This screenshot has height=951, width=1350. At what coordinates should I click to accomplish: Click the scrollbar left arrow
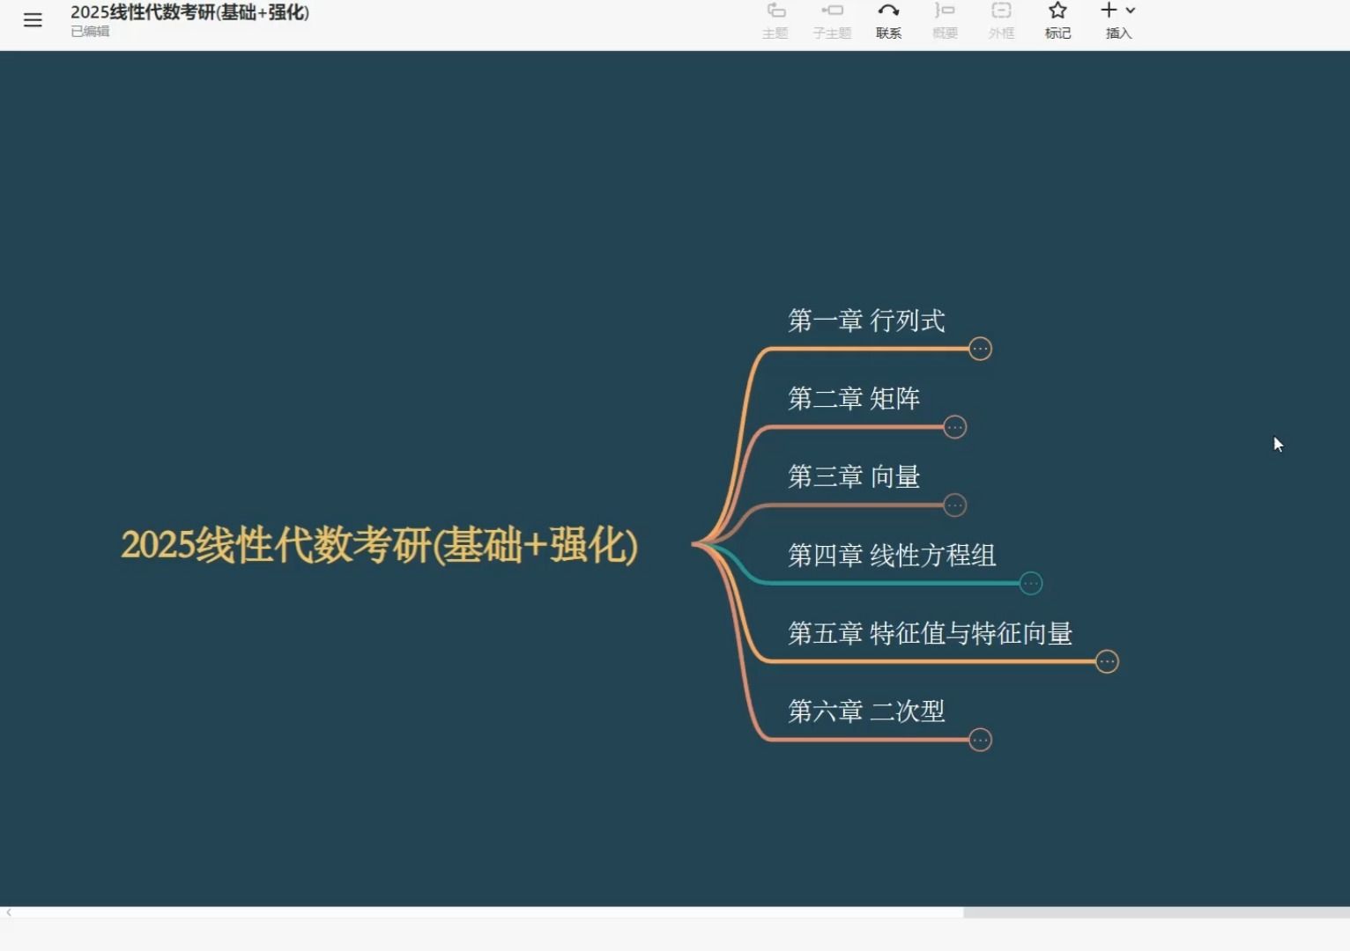click(x=9, y=913)
